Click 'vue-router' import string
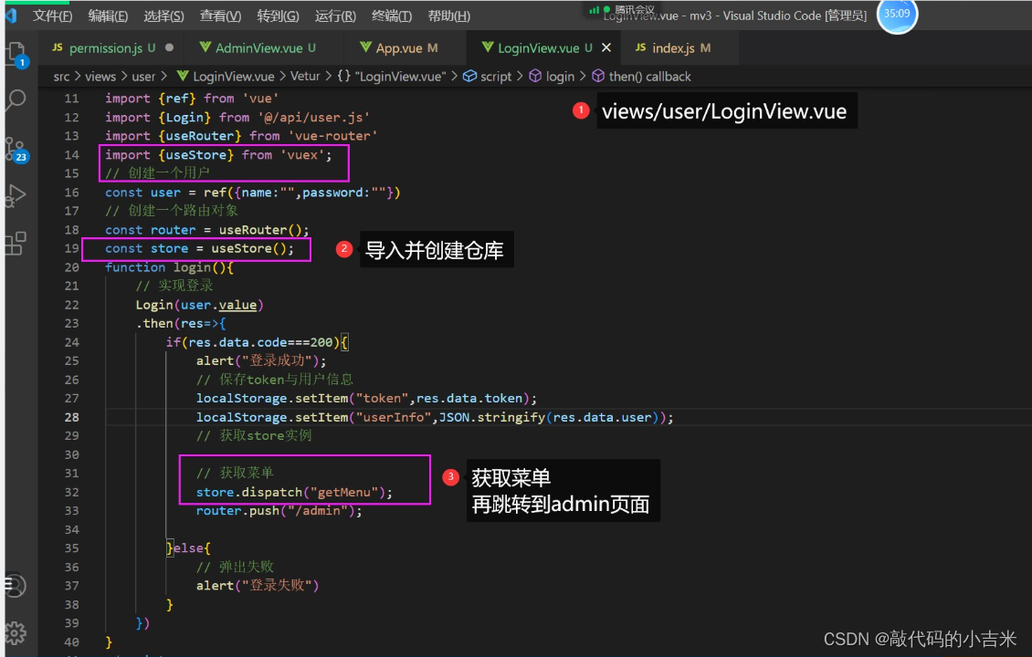The width and height of the screenshot is (1032, 657). point(332,136)
